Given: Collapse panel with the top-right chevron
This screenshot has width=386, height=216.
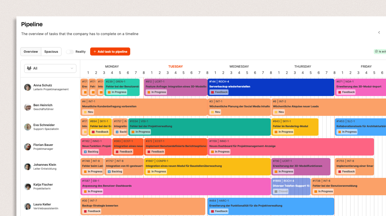Looking at the screenshot, I should (x=379, y=33).
